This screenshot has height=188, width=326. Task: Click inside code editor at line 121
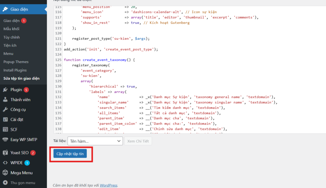(x=189, y=39)
